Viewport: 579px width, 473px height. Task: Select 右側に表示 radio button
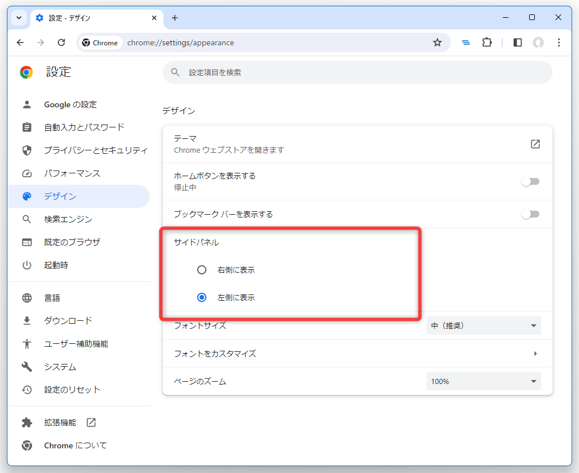(x=202, y=270)
